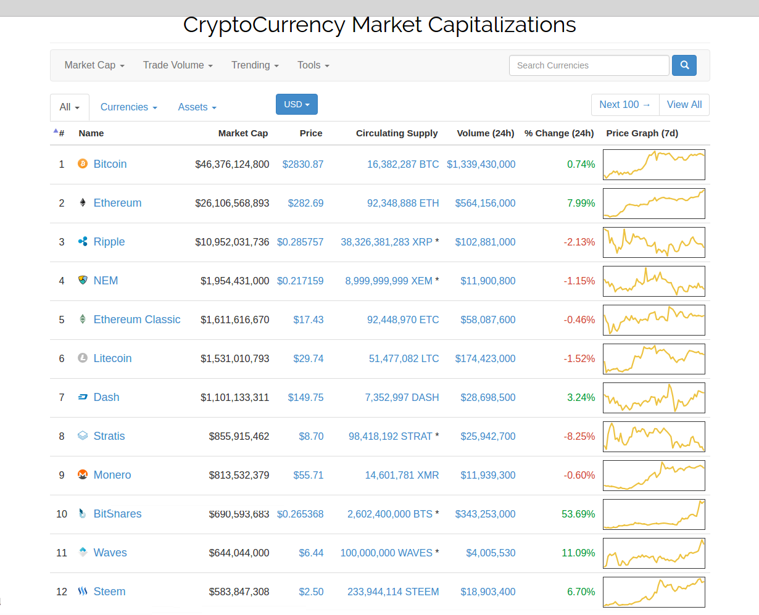
Task: Open the Currencies filter dropdown
Action: 129,107
